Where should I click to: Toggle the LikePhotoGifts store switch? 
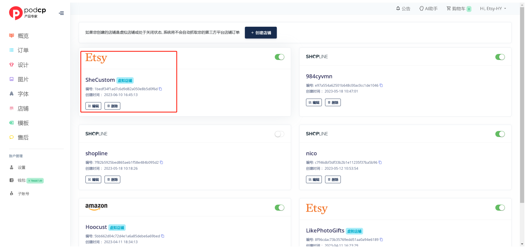tap(500, 208)
